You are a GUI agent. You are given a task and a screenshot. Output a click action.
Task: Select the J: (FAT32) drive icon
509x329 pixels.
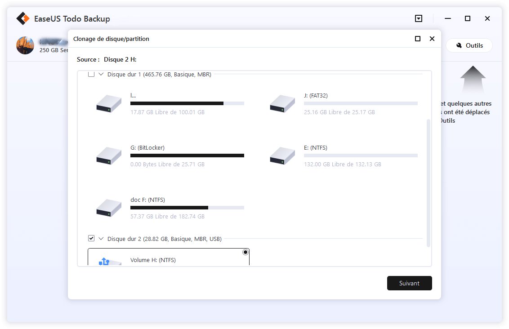click(282, 103)
